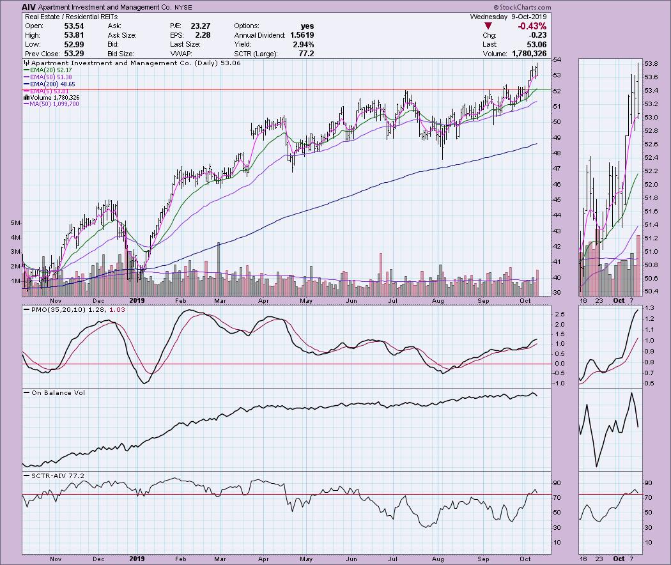The height and width of the screenshot is (565, 671).
Task: Click the Open value 53.54
Action: tap(74, 26)
